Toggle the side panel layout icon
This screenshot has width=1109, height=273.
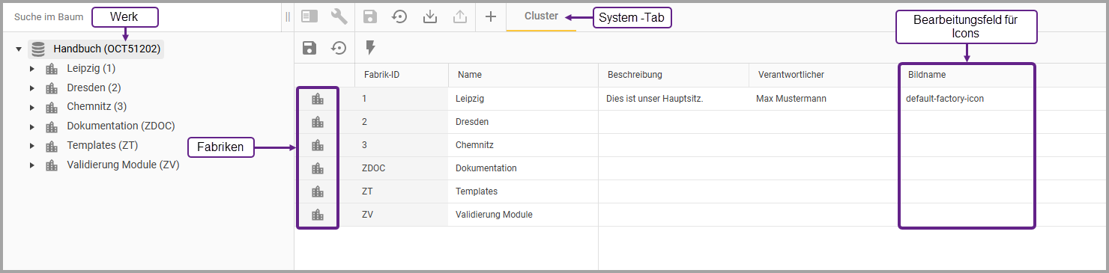309,16
